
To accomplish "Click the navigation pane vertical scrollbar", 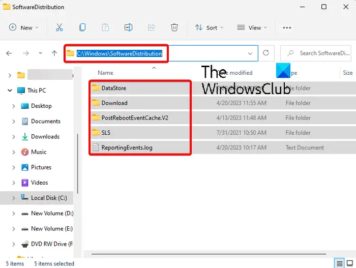I will (x=78, y=164).
